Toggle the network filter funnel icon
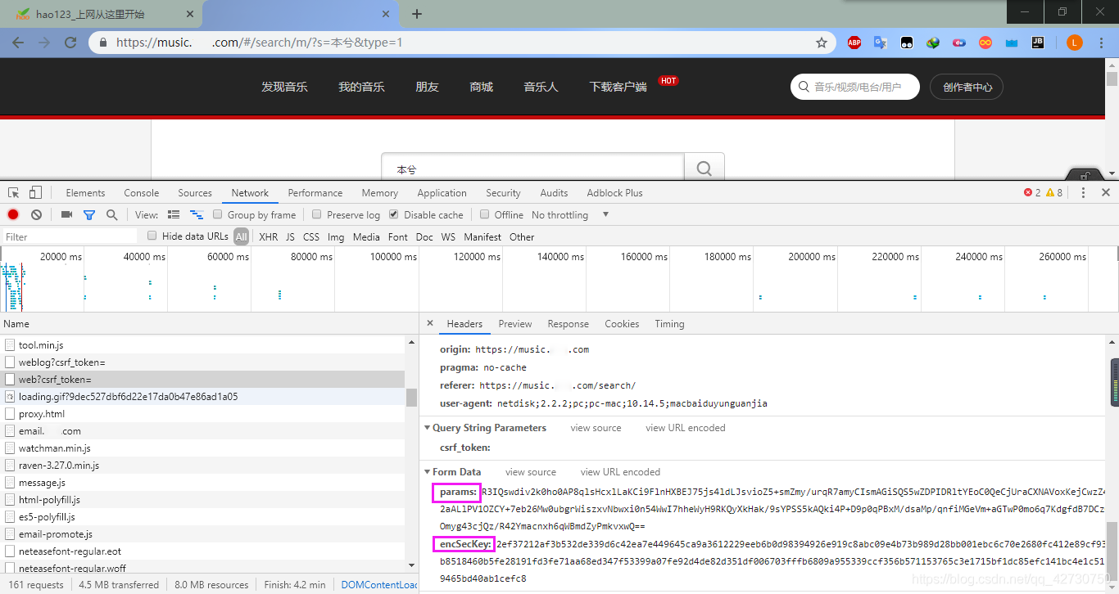 point(89,215)
